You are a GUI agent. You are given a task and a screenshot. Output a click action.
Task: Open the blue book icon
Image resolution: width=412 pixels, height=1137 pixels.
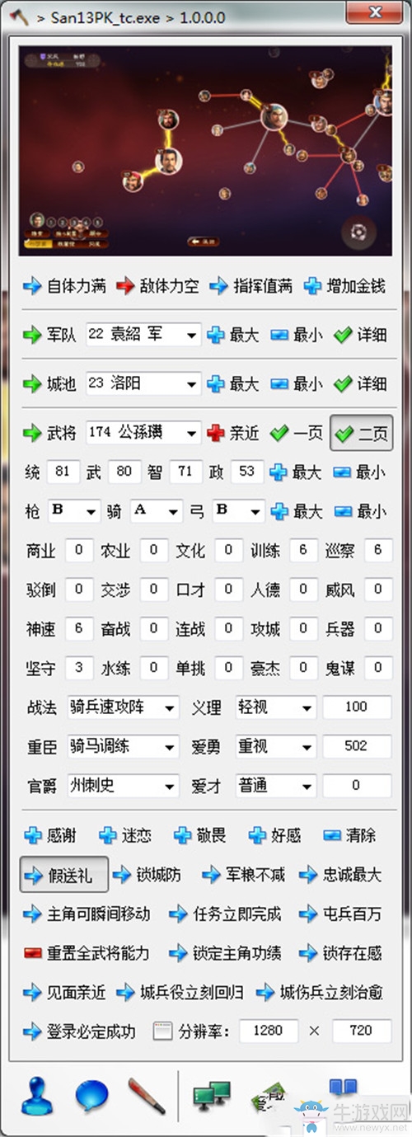[343, 1090]
